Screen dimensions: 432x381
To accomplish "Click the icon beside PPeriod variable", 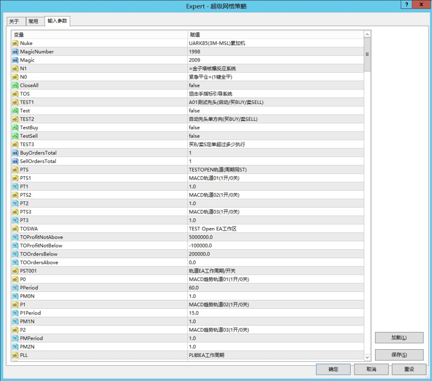I will (15, 288).
